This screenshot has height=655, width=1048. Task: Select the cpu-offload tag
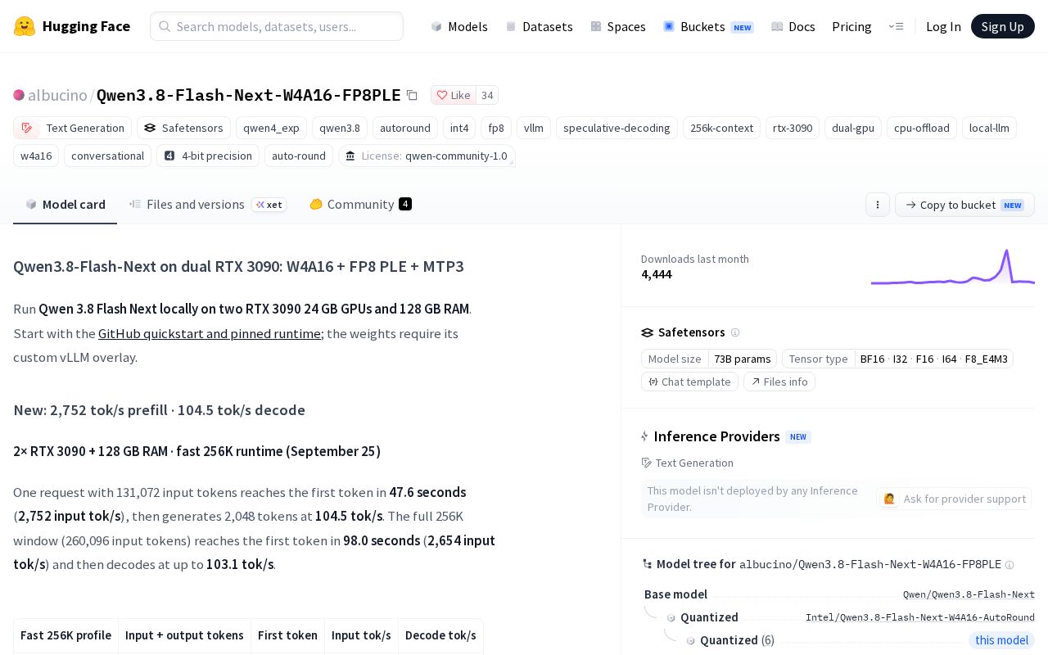[x=922, y=128]
